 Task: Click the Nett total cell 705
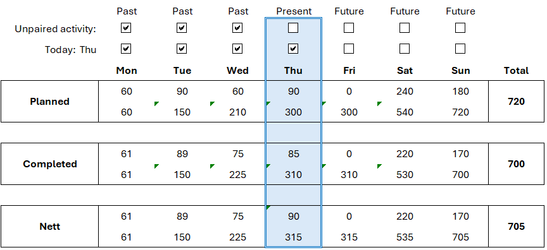(517, 227)
